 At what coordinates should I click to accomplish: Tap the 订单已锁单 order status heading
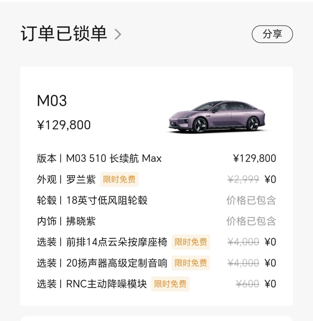point(64,34)
